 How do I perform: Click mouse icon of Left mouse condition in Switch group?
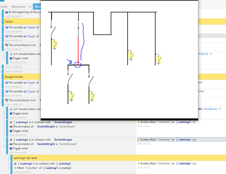tap(11, 54)
